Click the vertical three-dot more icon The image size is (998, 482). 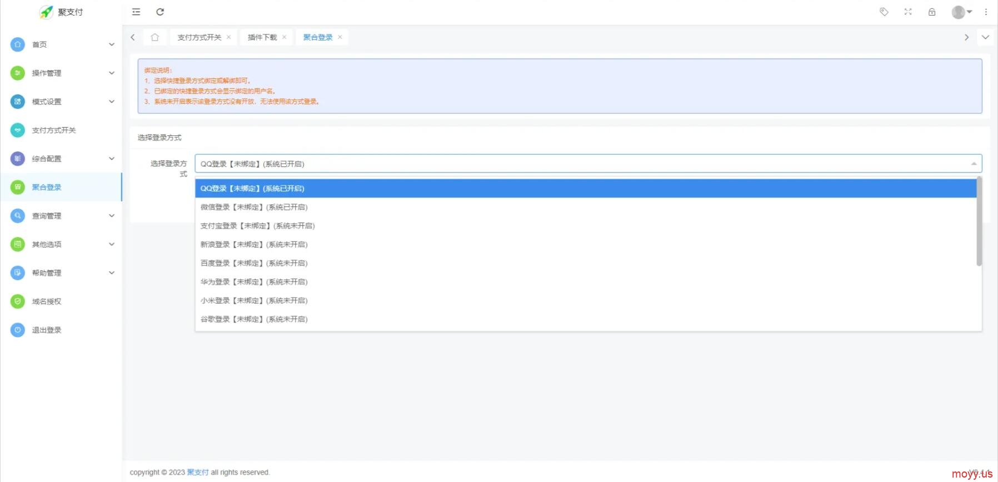986,12
